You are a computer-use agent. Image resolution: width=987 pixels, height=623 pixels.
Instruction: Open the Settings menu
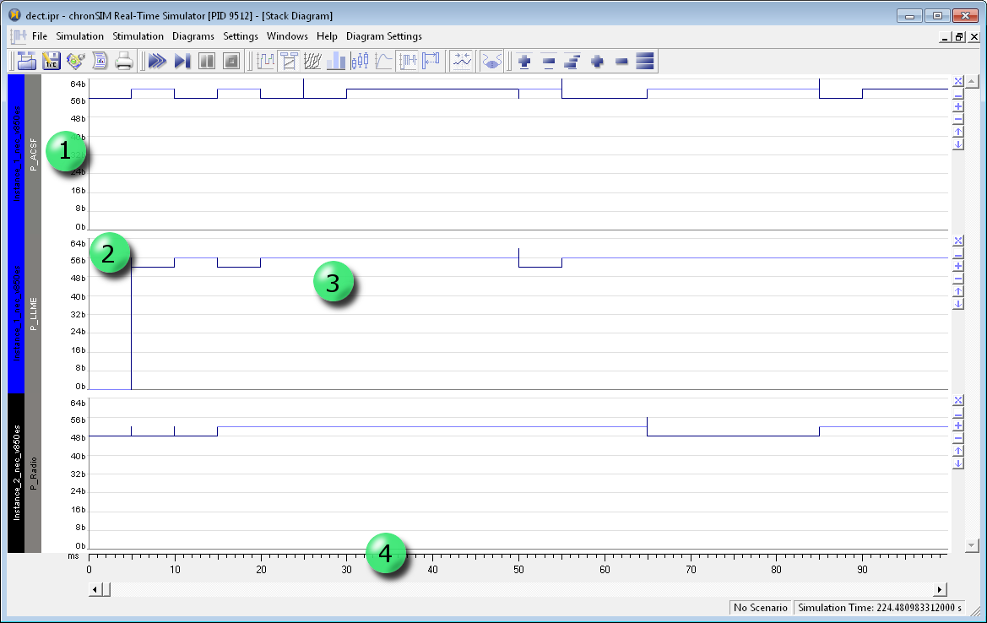(x=241, y=36)
